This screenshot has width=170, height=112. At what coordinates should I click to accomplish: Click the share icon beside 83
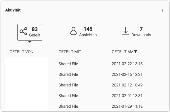tap(23, 31)
